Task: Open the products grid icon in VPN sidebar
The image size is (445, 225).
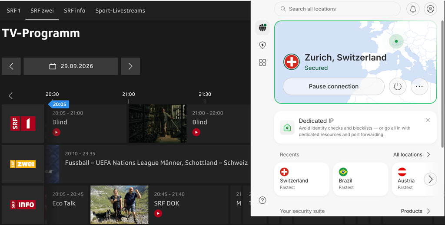Action: point(262,62)
